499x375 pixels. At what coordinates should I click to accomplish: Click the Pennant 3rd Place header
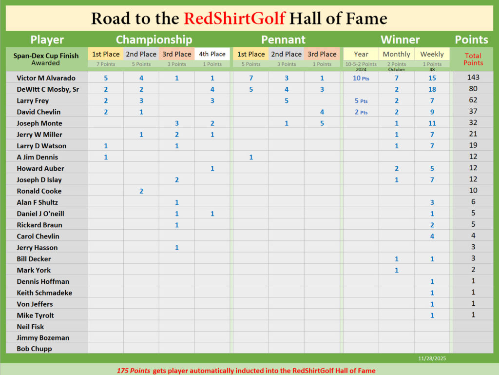(x=322, y=54)
